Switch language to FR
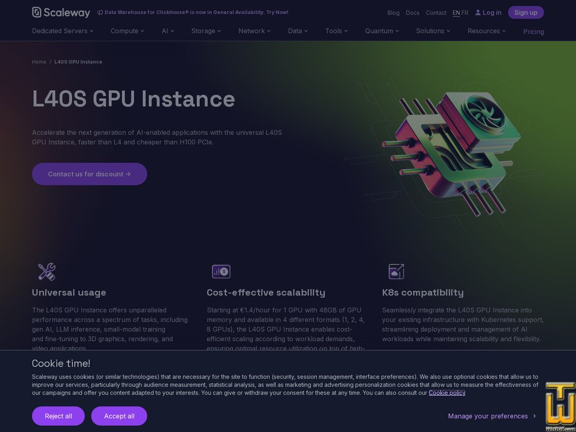This screenshot has width=576, height=432. (465, 13)
